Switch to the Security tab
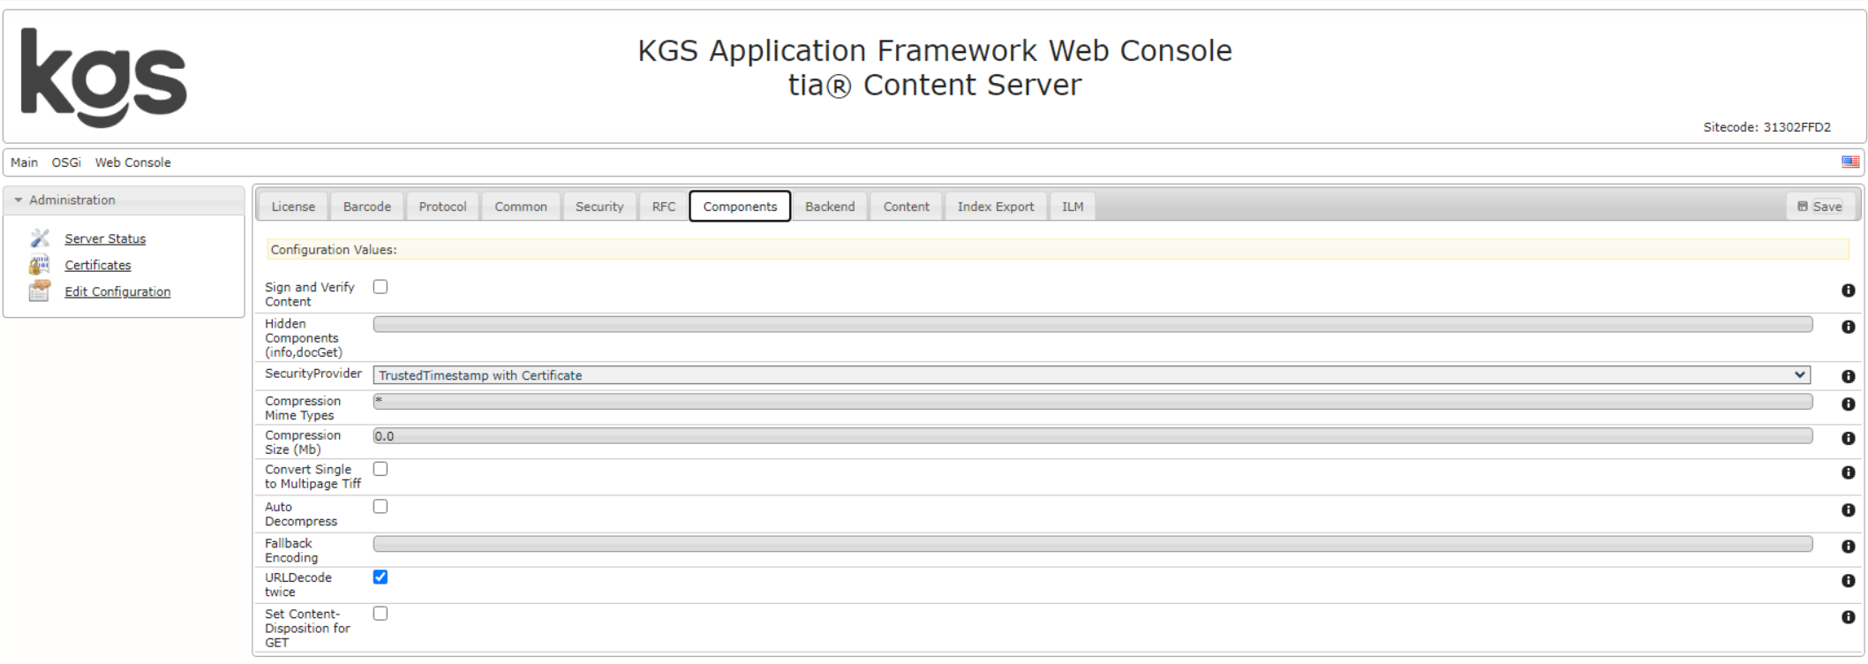Screen dimensions: 1868x664 coord(599,207)
